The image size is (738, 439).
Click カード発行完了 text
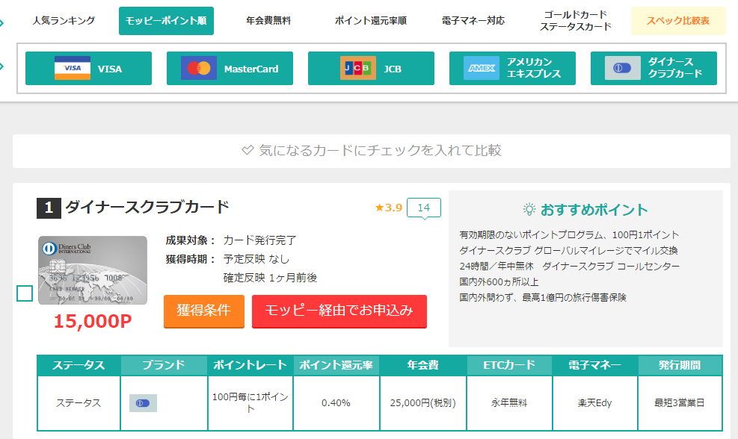coord(259,240)
